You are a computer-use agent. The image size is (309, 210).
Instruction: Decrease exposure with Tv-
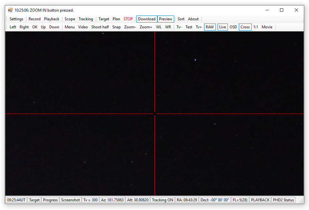179,27
